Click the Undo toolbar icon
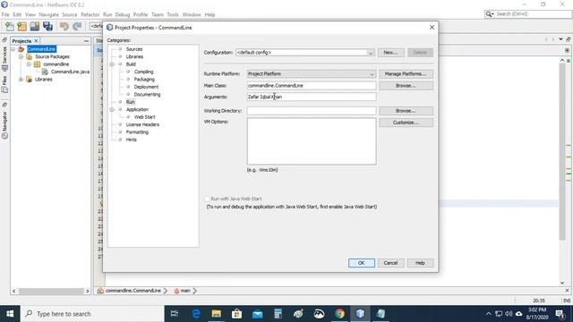The image size is (573, 322). 64,26
